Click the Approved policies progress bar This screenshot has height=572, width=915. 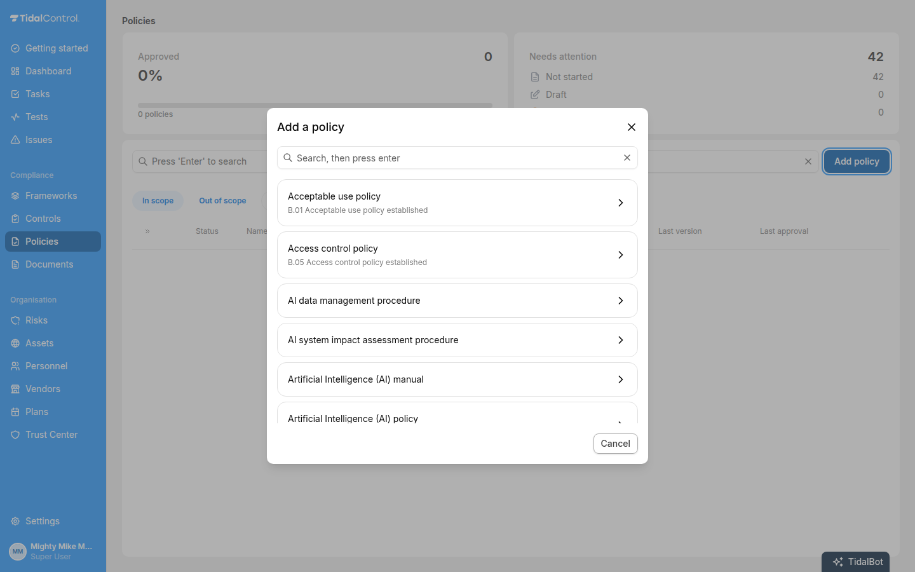(x=315, y=106)
